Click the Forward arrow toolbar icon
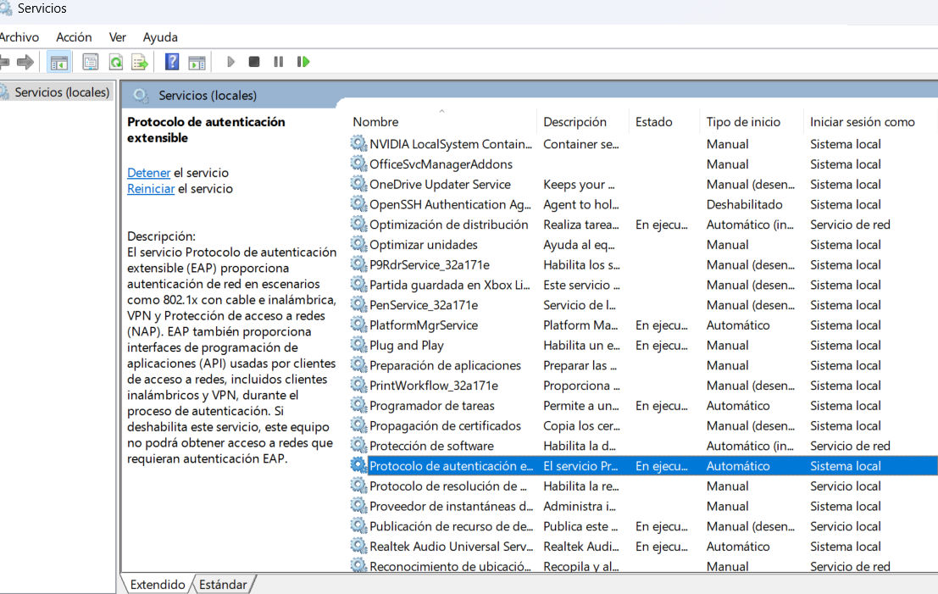 (x=25, y=62)
